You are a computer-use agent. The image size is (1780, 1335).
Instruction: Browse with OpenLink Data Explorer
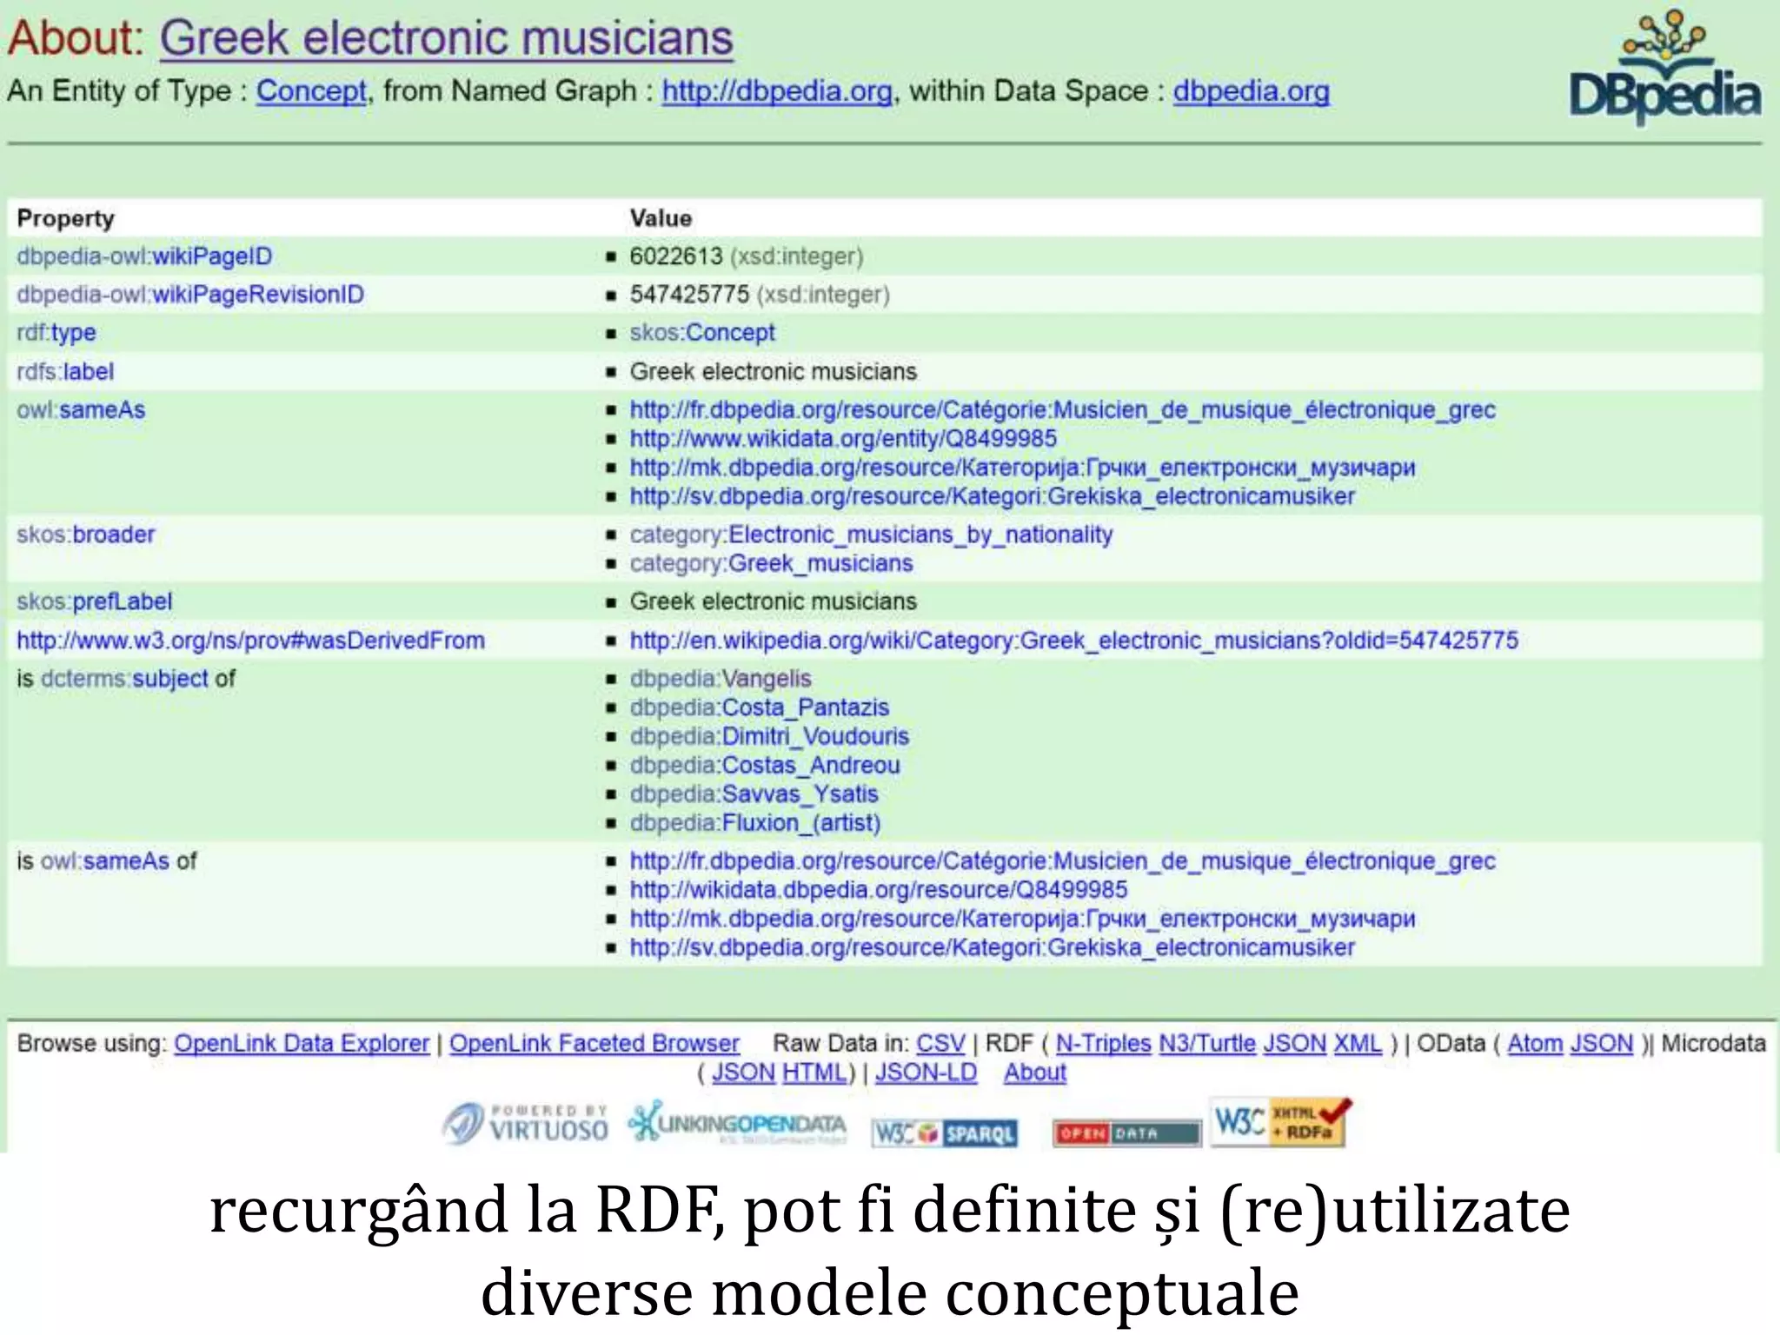[x=302, y=1043]
